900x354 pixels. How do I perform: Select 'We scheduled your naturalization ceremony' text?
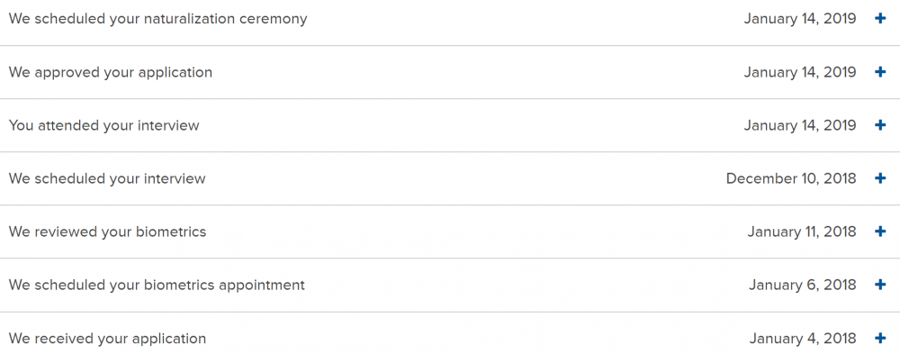(x=157, y=19)
